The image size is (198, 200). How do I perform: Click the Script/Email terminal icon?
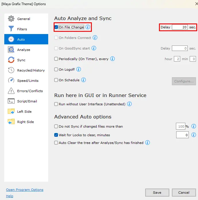click(11, 101)
